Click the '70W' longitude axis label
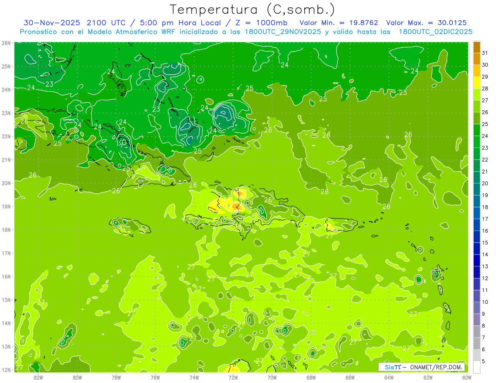496x383 pixels. coord(272,377)
